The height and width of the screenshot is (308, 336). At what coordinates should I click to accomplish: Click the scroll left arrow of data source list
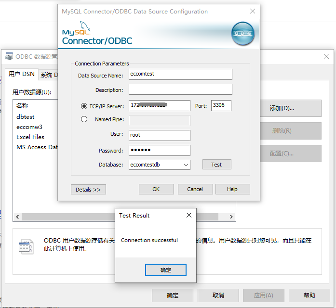[x=17, y=217]
